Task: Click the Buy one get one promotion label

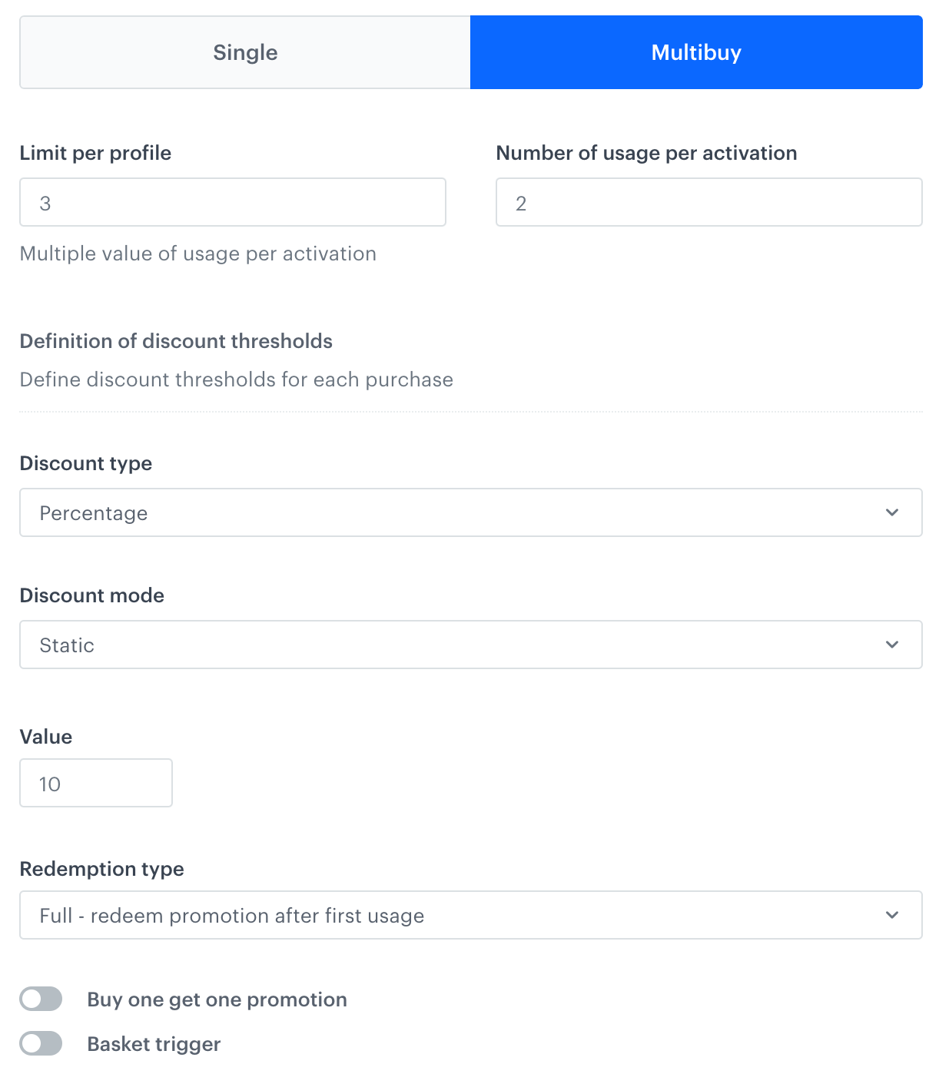Action: pos(217,999)
